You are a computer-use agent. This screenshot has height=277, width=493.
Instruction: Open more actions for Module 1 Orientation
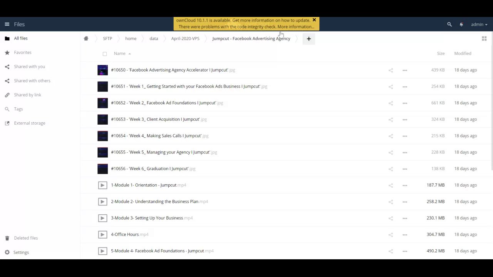click(x=405, y=185)
